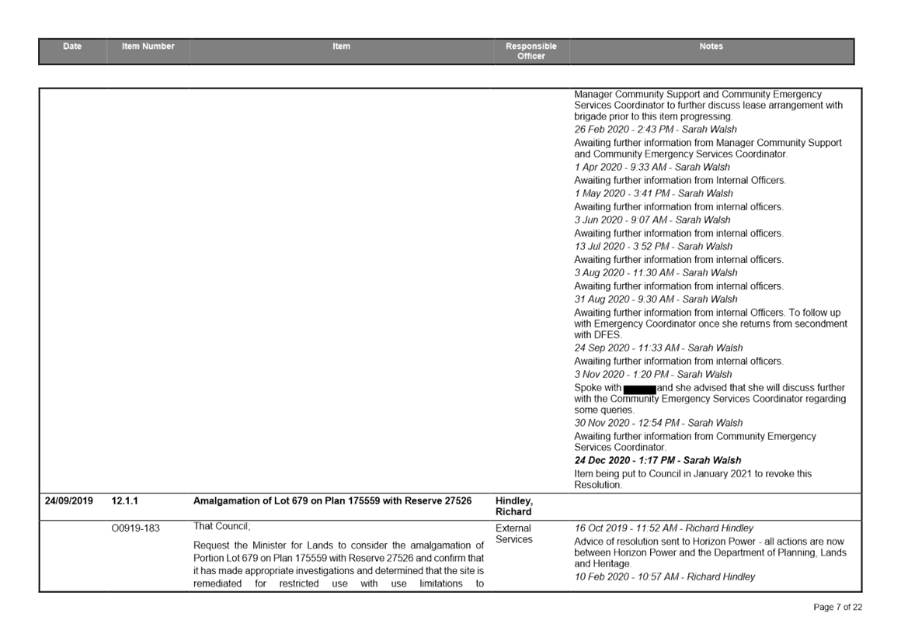The height and width of the screenshot is (637, 901).
Task: Click the 1 May 2020 - 3:41 PM entry
Action: pos(654,193)
